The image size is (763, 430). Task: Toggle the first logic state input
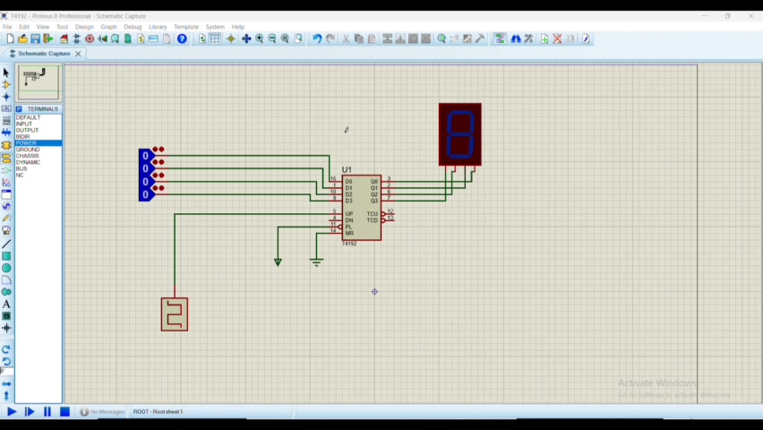145,156
